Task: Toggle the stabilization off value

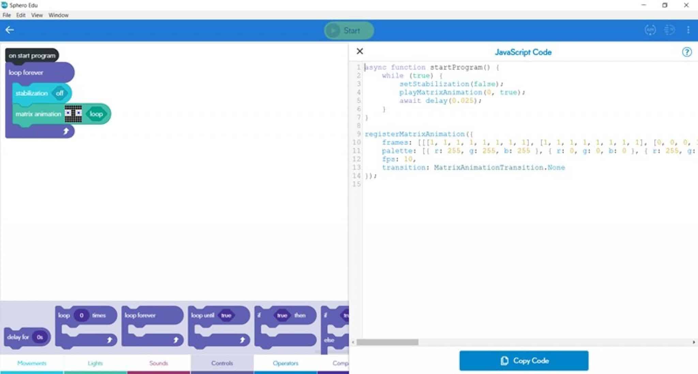Action: (x=60, y=93)
